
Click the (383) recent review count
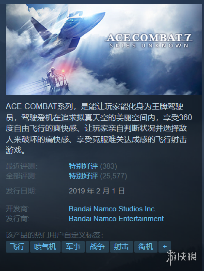click(108, 166)
